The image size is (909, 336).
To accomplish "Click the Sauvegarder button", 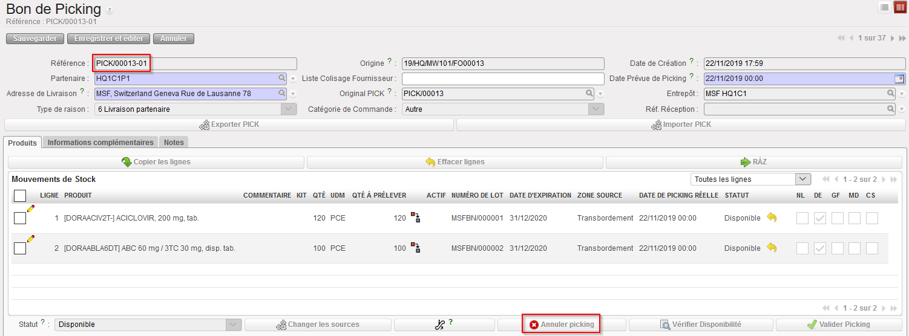I will pyautogui.click(x=34, y=39).
